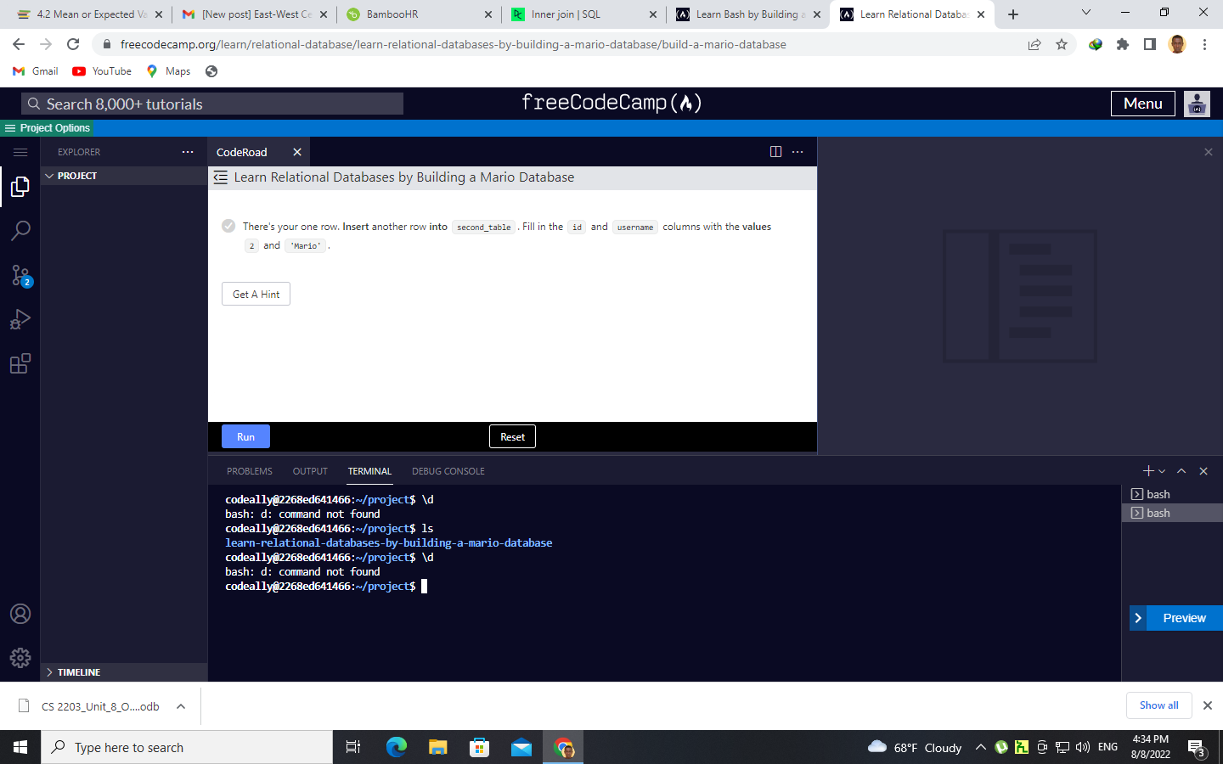Switch to the OUTPUT tab

tap(309, 471)
